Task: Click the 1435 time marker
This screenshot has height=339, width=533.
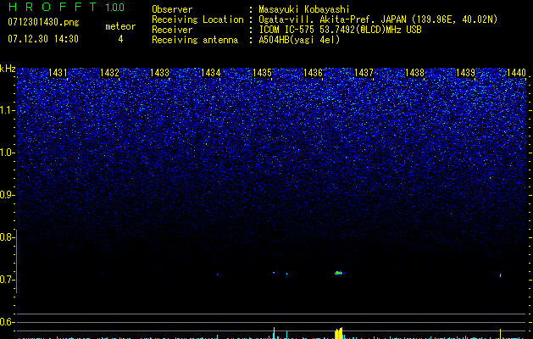Action: pos(263,73)
